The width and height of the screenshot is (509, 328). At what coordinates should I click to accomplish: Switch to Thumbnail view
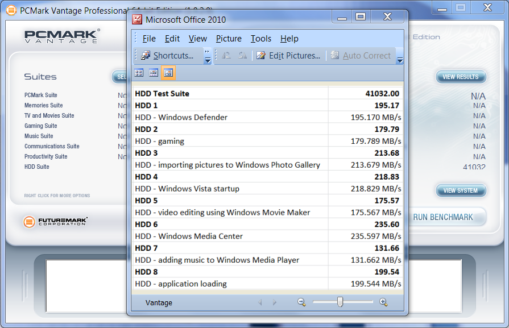click(x=139, y=73)
